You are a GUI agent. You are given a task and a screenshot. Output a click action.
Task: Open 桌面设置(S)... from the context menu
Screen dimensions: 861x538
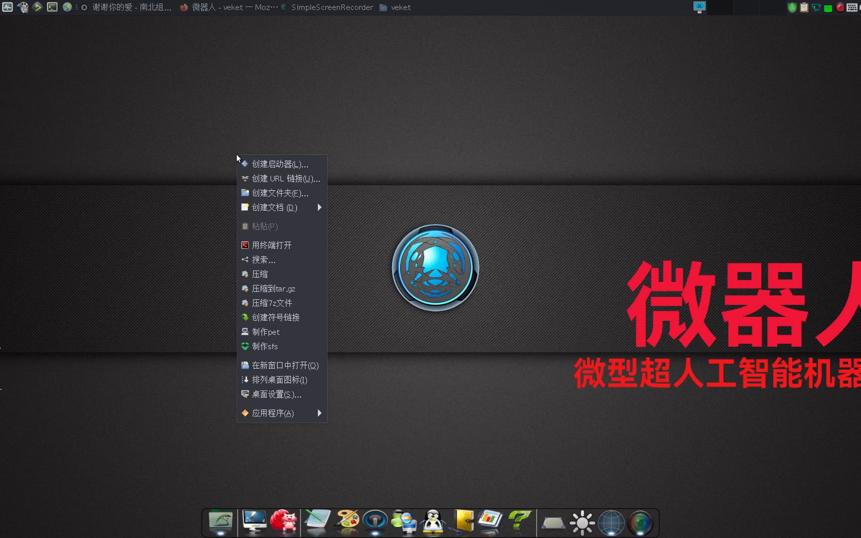282,394
